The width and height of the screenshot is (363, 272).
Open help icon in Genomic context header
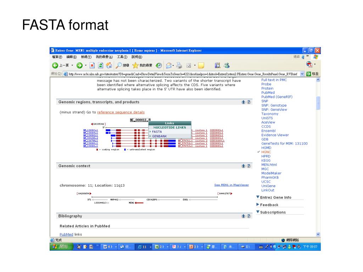pos(248,166)
